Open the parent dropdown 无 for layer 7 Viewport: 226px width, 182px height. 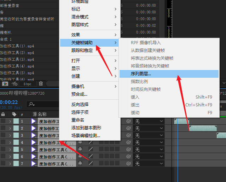coord(149,164)
